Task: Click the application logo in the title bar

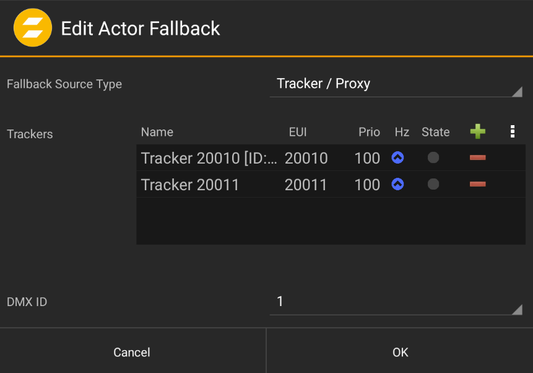Action: 33,27
